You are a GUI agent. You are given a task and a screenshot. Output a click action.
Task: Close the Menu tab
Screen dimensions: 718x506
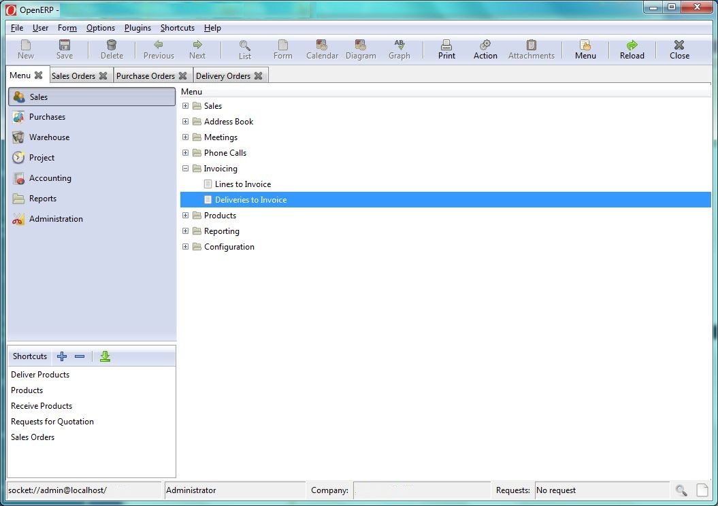39,75
